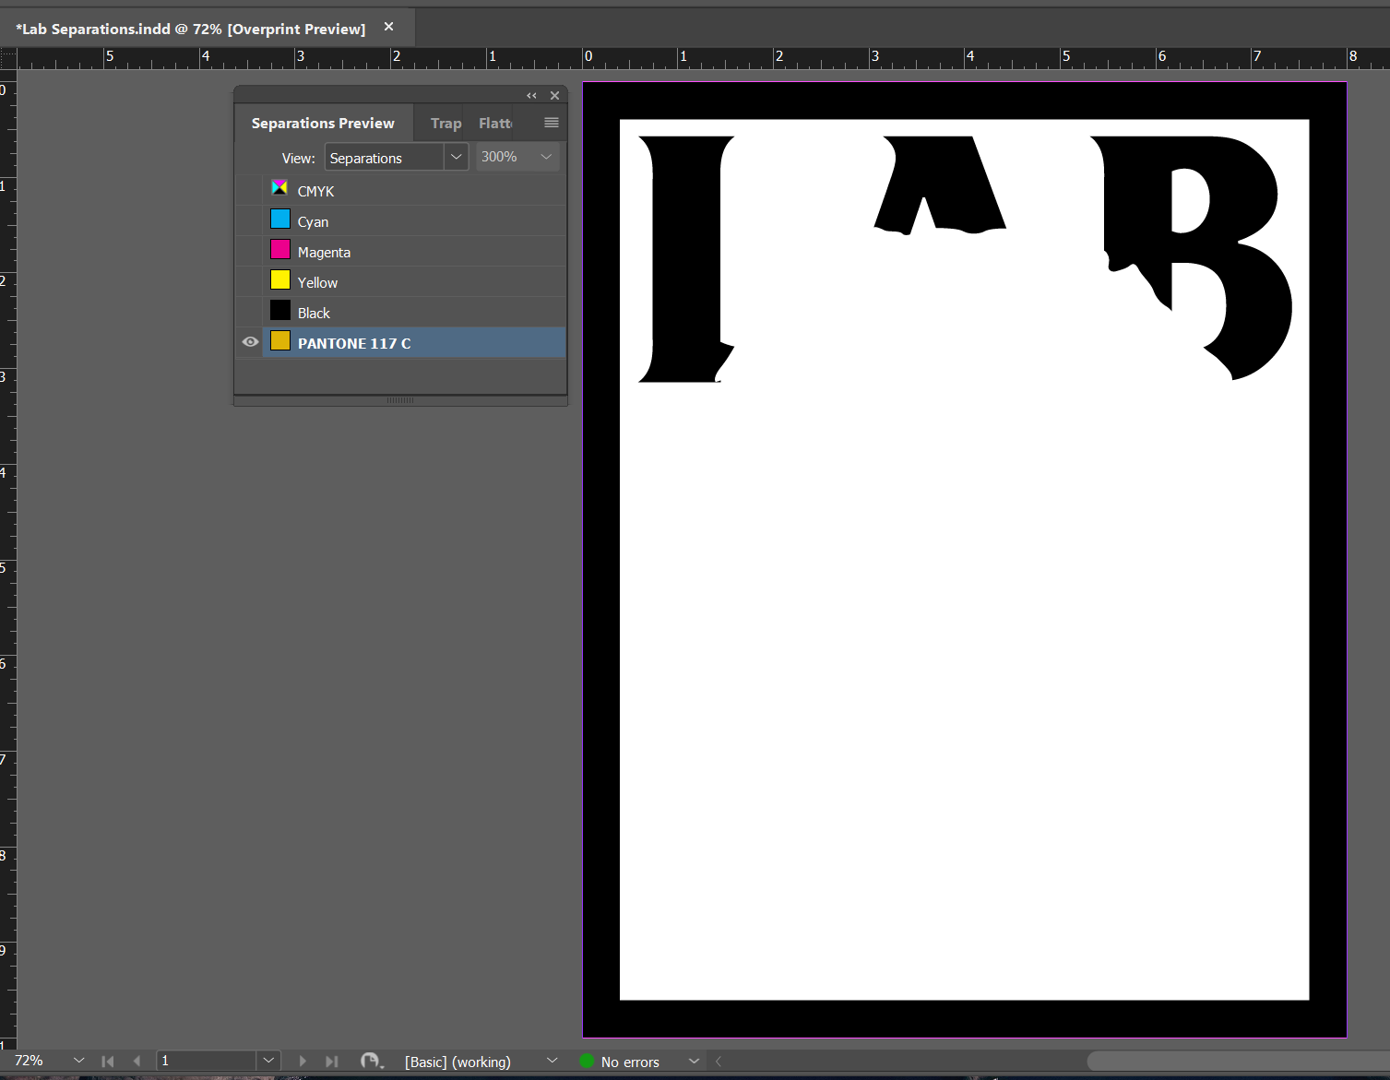
Task: Go to the next page
Action: click(303, 1062)
